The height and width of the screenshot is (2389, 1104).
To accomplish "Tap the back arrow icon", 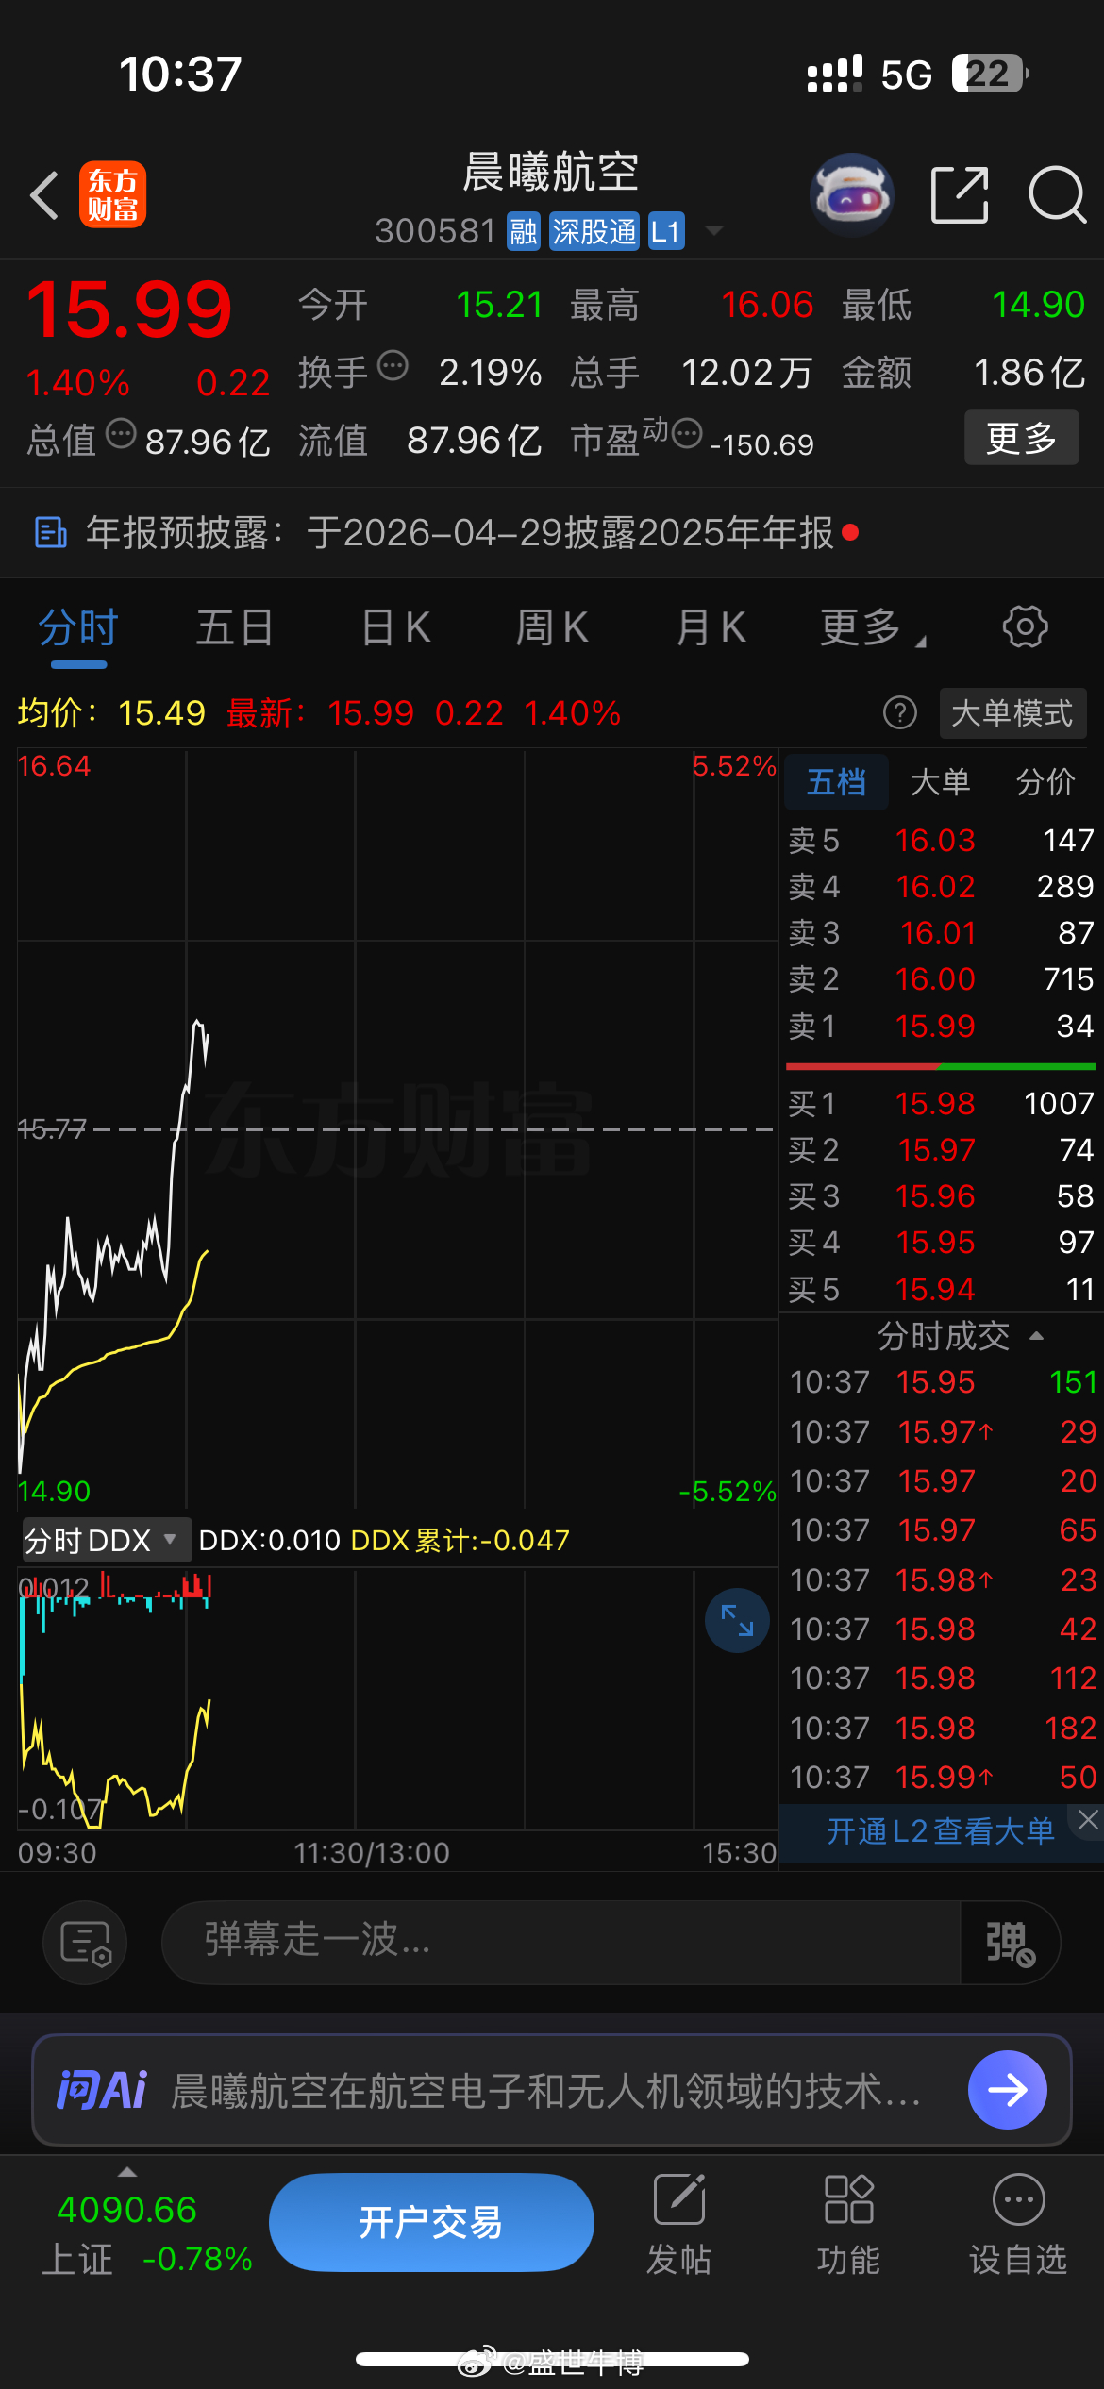I will (x=44, y=195).
